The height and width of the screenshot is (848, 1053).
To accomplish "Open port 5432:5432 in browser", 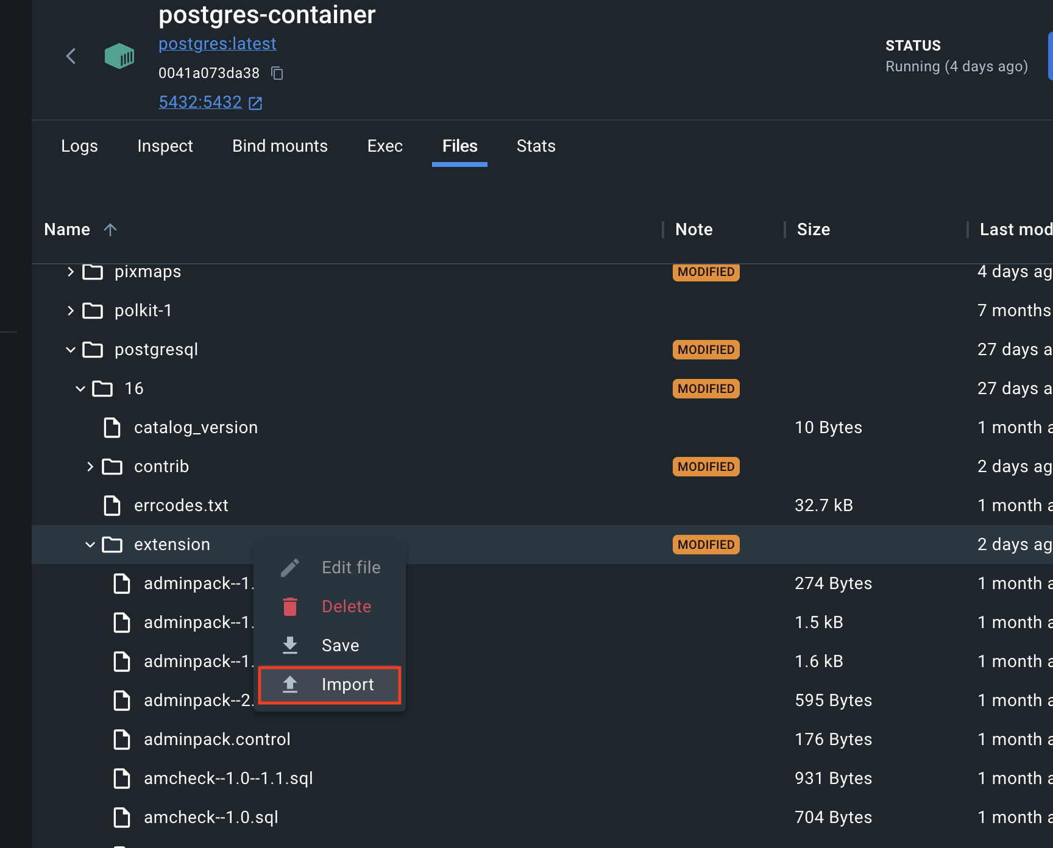I will click(255, 102).
